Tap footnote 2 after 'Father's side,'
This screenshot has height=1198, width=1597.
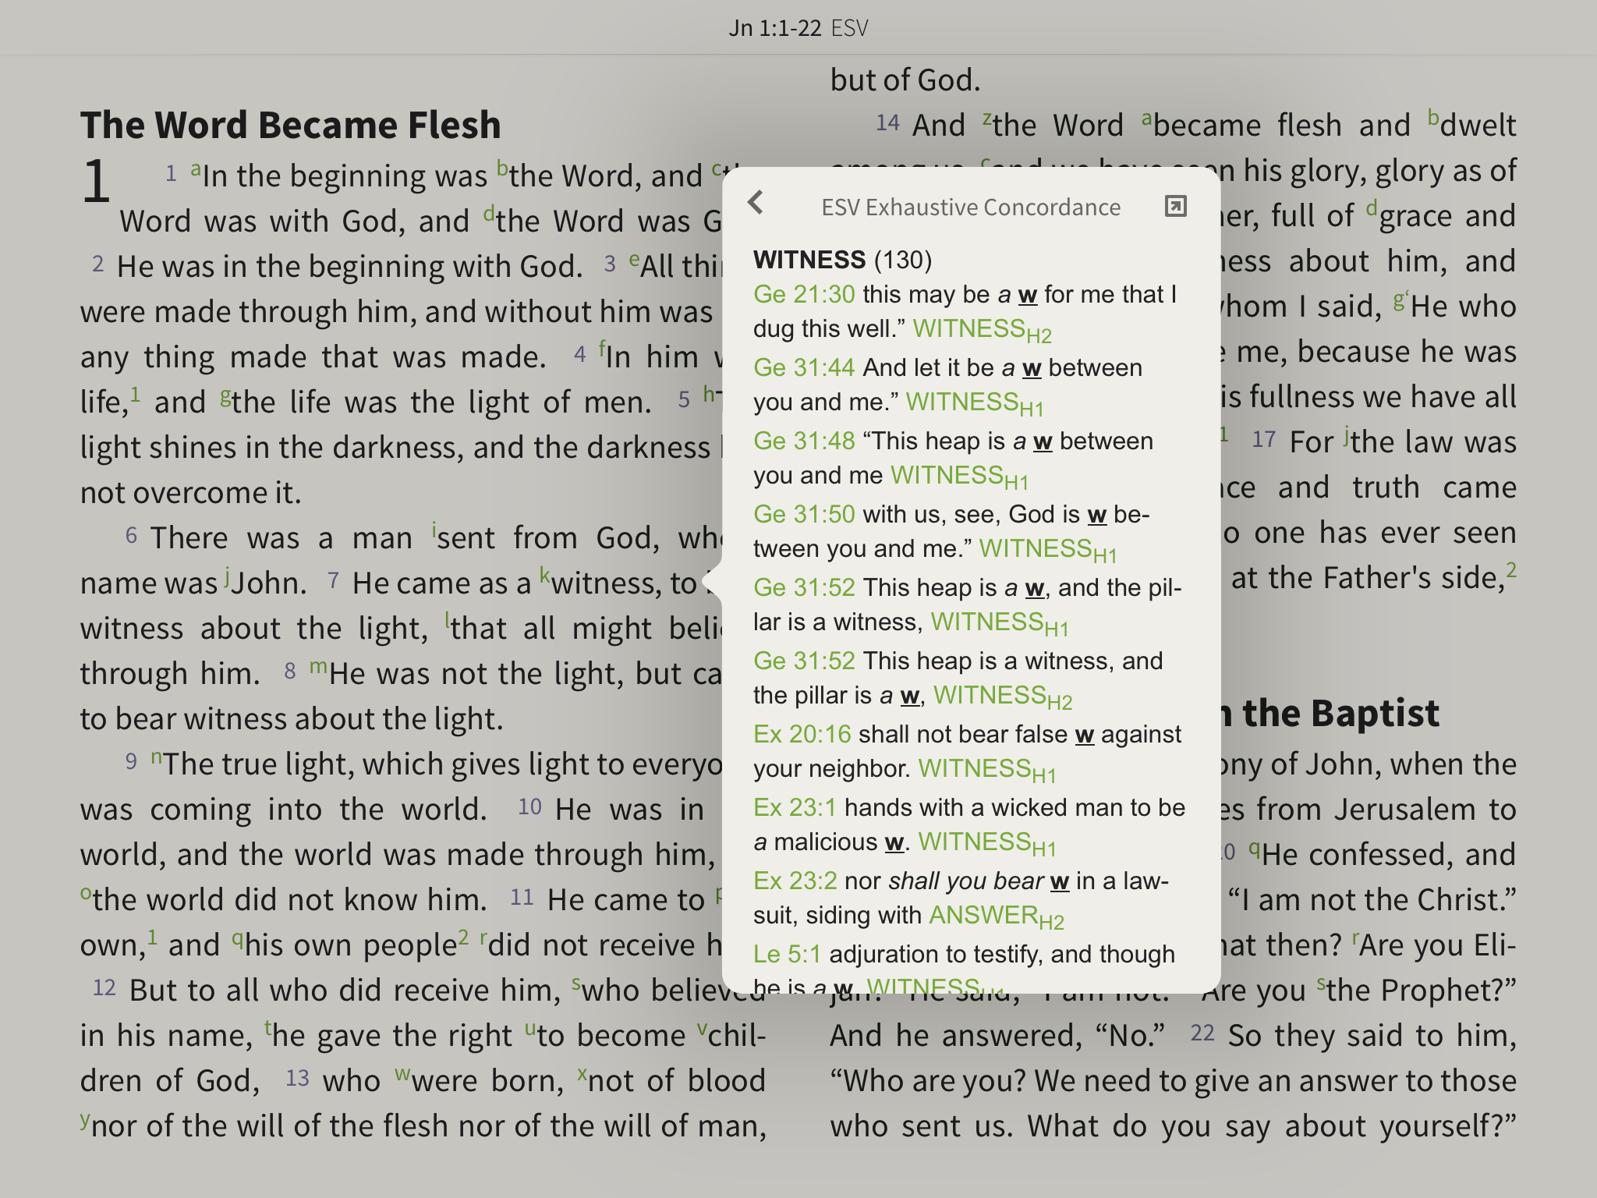[x=1511, y=570]
